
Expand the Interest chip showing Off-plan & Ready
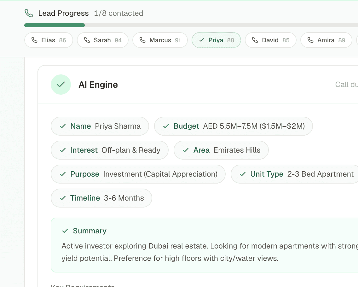(x=109, y=150)
